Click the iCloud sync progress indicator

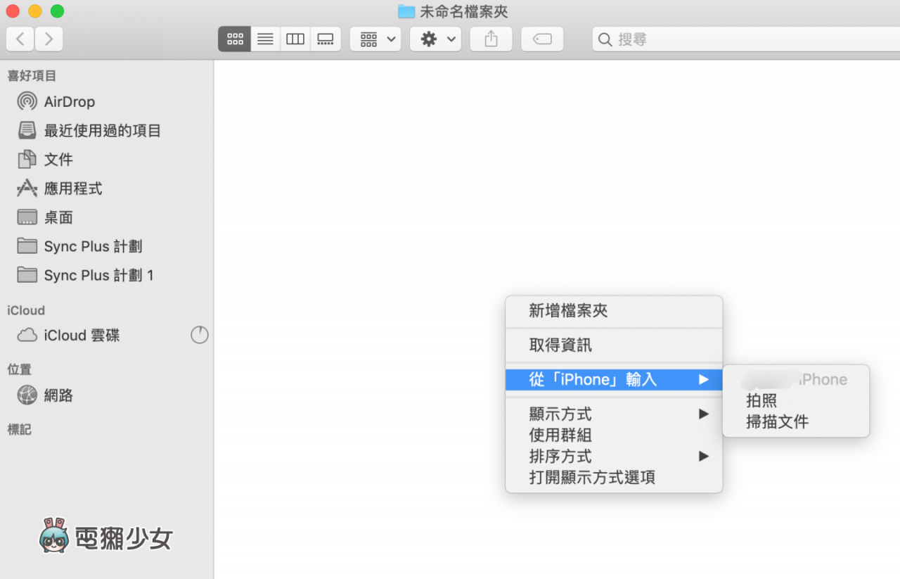[x=200, y=335]
